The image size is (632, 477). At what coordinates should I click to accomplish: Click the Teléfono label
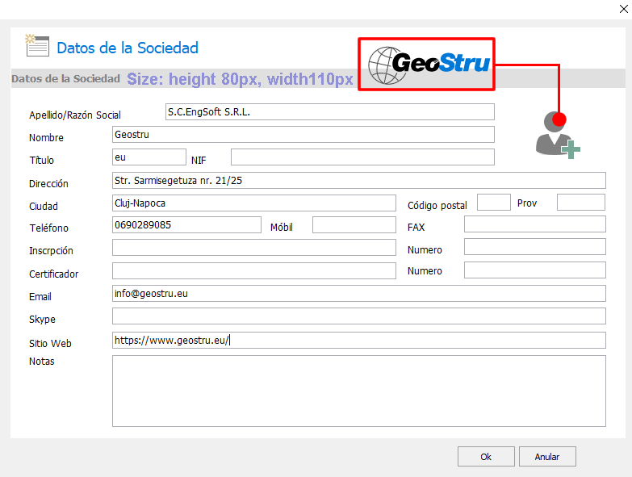(x=48, y=228)
